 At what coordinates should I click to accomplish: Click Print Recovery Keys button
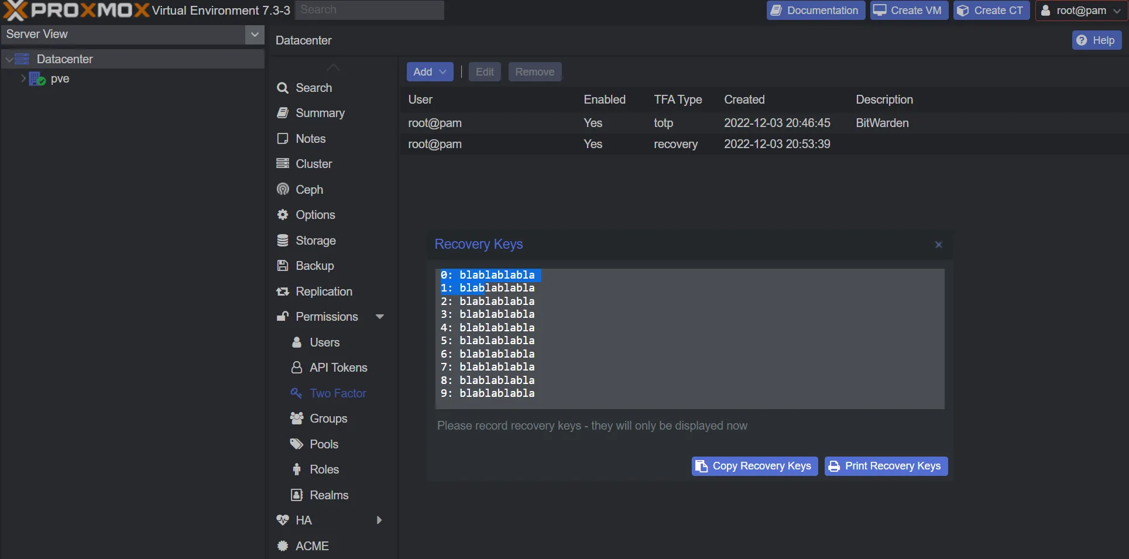886,466
